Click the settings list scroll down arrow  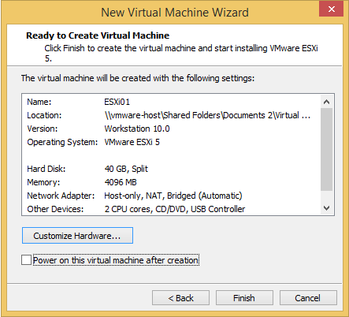point(326,208)
